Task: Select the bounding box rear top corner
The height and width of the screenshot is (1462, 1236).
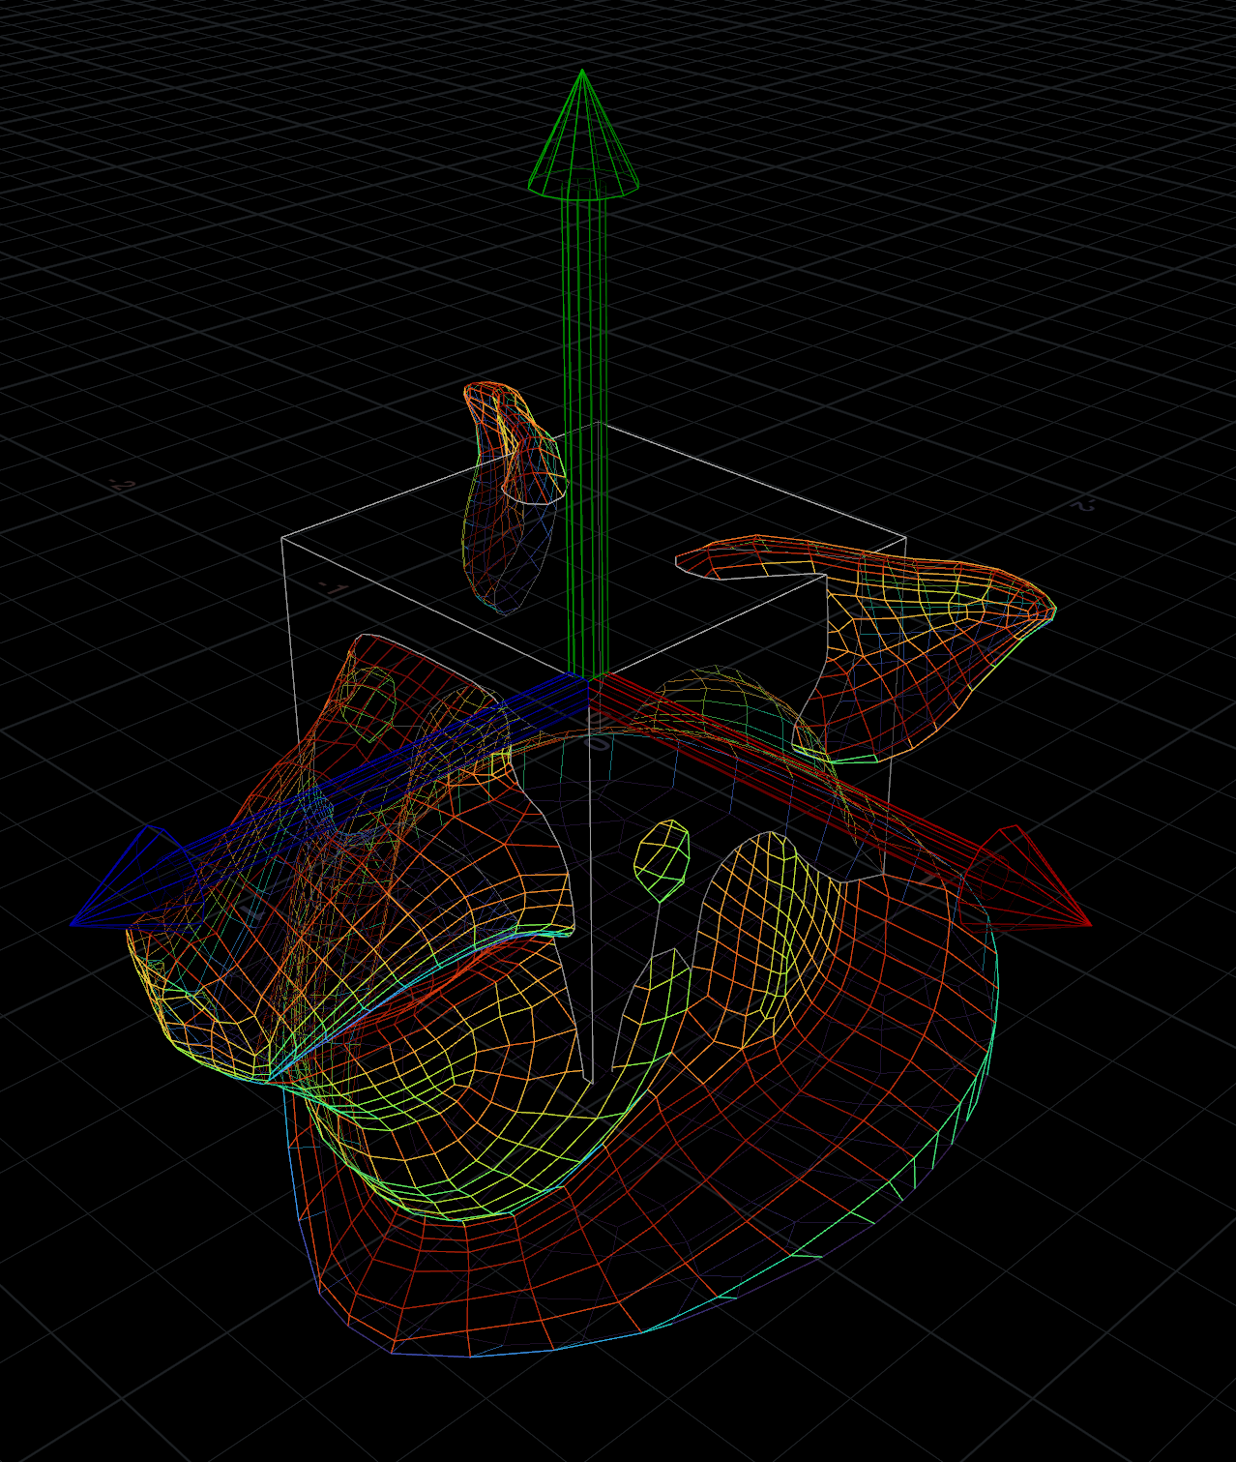Action: (x=598, y=422)
